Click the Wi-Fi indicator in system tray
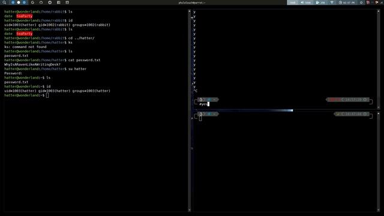Screen dimensions: 384x216 (x=332, y=2)
